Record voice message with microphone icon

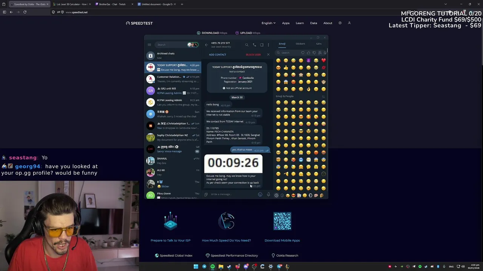(x=268, y=194)
